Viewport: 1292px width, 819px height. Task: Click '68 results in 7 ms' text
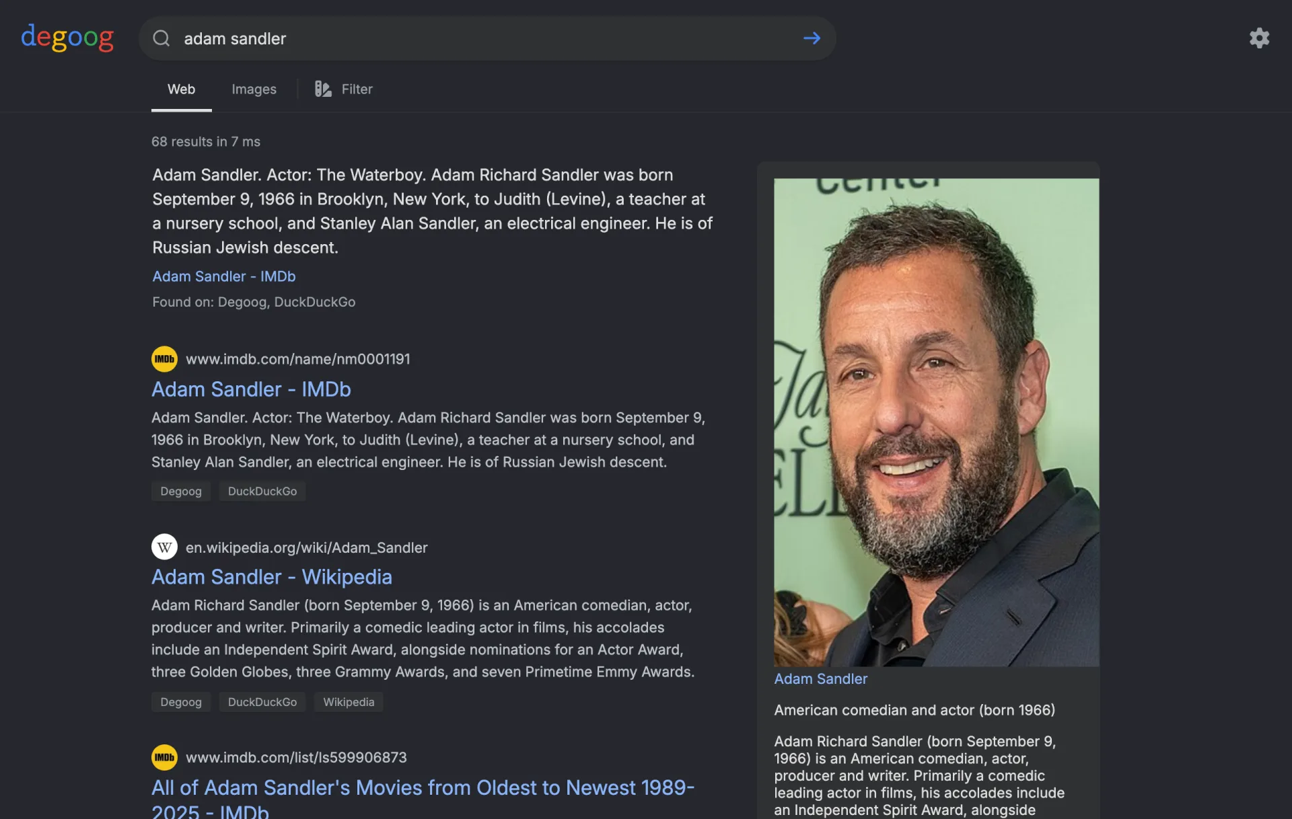pyautogui.click(x=206, y=142)
